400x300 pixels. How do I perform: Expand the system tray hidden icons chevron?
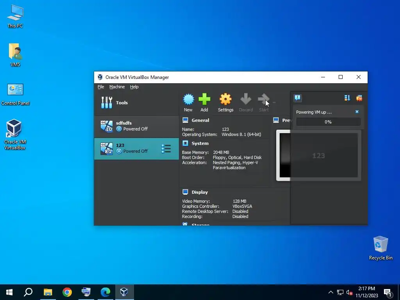pyautogui.click(x=330, y=292)
